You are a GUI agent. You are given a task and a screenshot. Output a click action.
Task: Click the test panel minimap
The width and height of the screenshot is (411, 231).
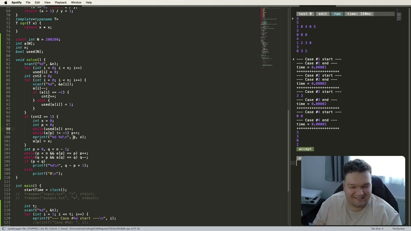point(399,15)
